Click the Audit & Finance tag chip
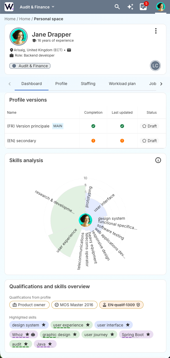170x358 pixels. pos(30,66)
